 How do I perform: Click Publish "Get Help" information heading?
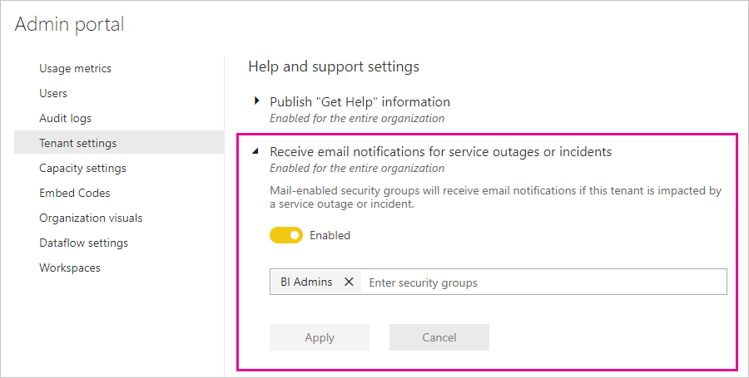point(360,101)
